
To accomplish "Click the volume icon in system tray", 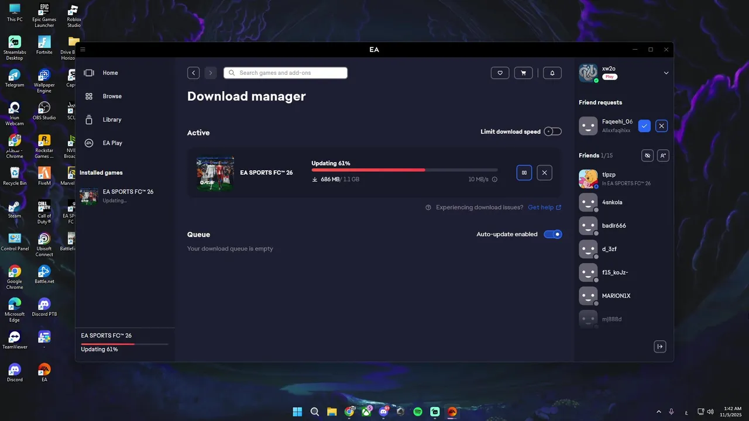I will pyautogui.click(x=710, y=412).
